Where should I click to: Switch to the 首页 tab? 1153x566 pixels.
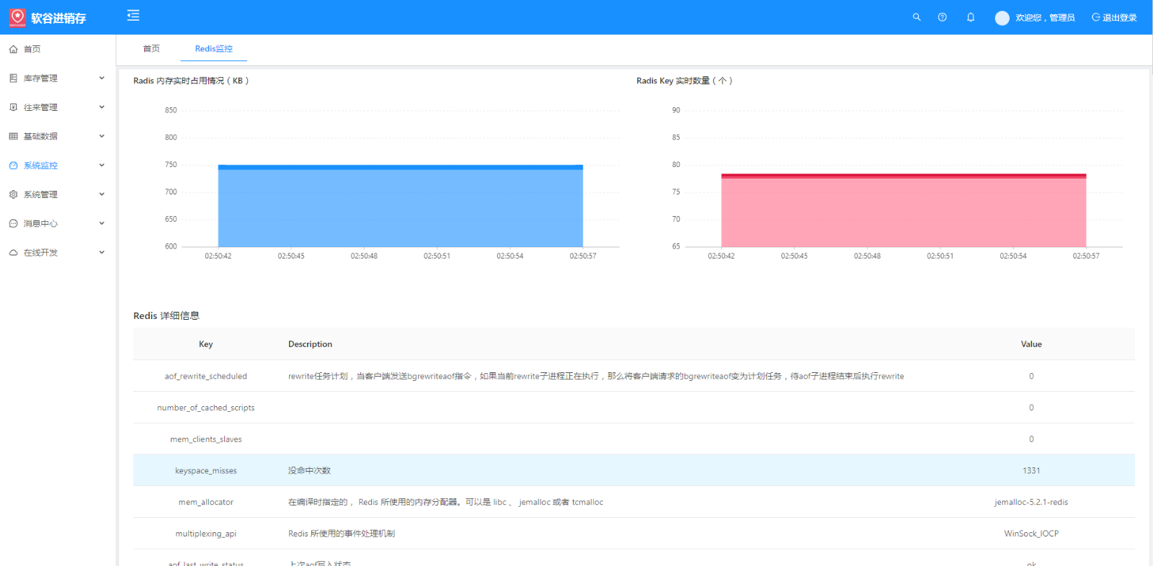[151, 49]
